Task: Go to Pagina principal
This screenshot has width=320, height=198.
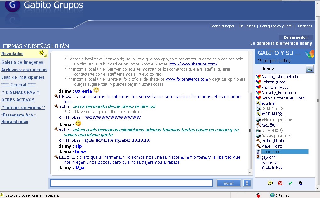Action: pos(222,26)
